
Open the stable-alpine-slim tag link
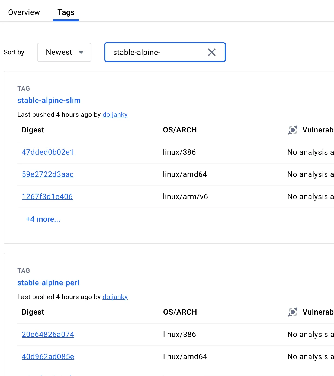point(49,101)
